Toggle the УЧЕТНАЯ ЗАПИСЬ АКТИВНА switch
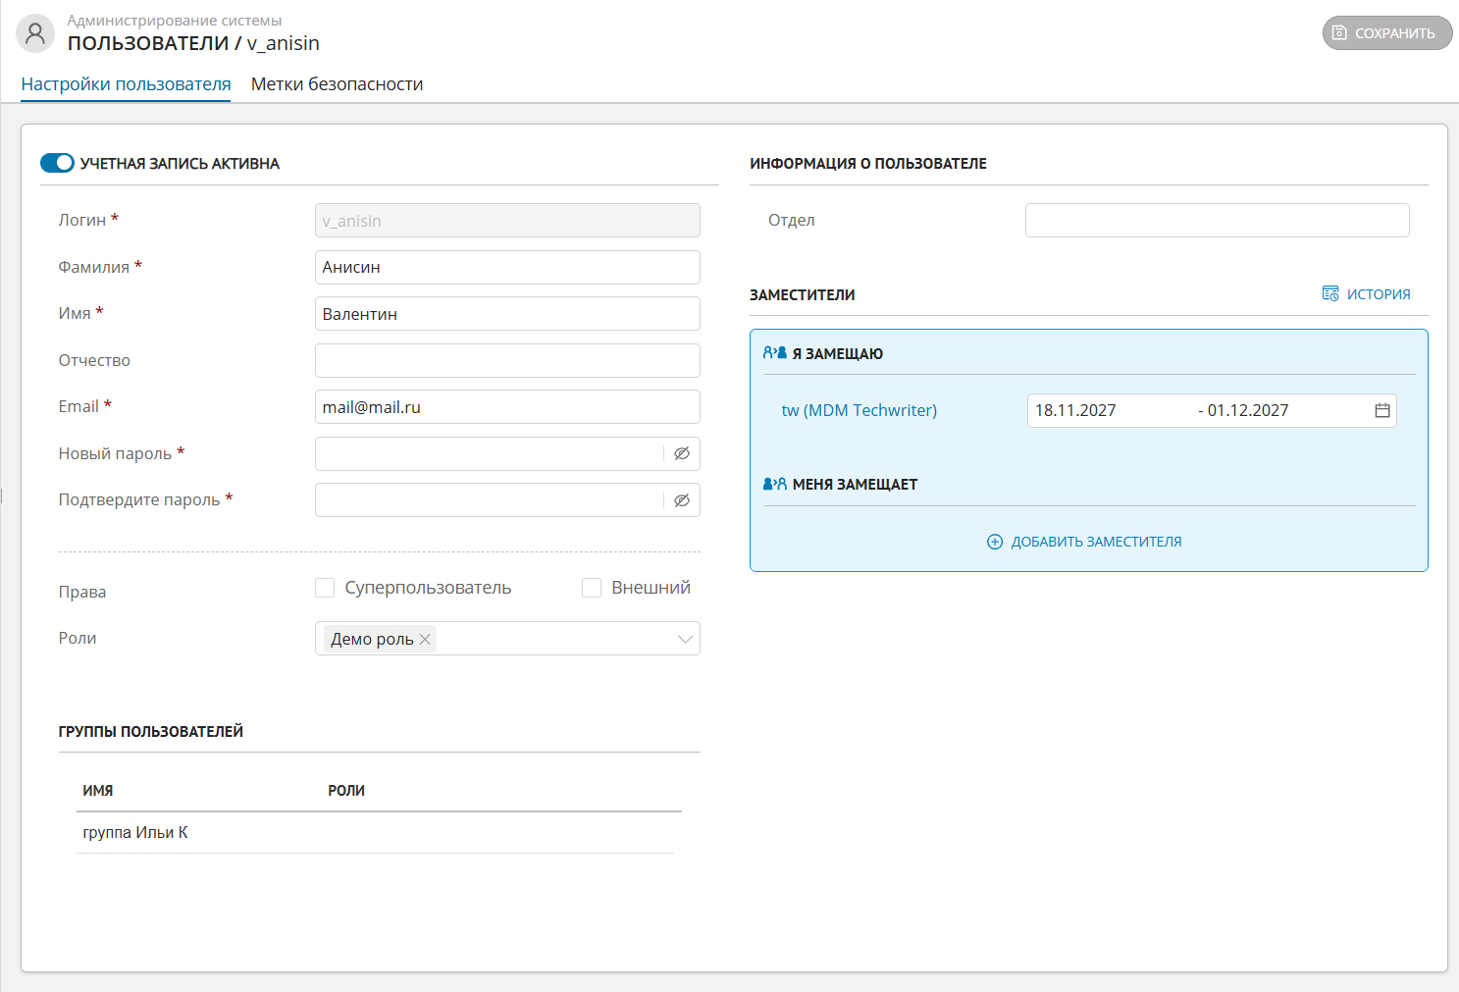 57,163
